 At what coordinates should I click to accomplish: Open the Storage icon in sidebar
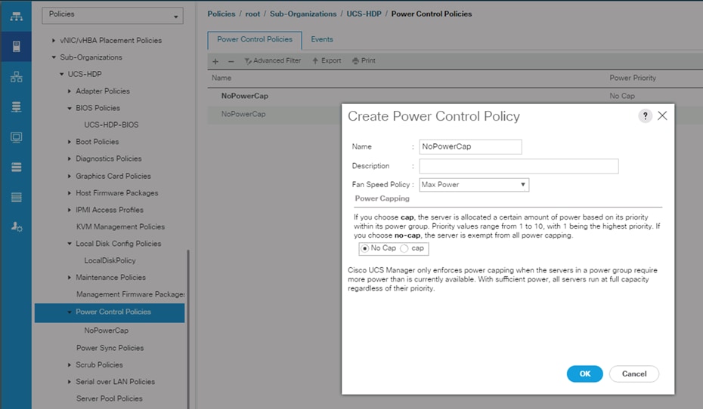(x=16, y=167)
